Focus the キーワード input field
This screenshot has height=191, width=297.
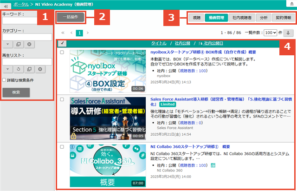(20, 20)
